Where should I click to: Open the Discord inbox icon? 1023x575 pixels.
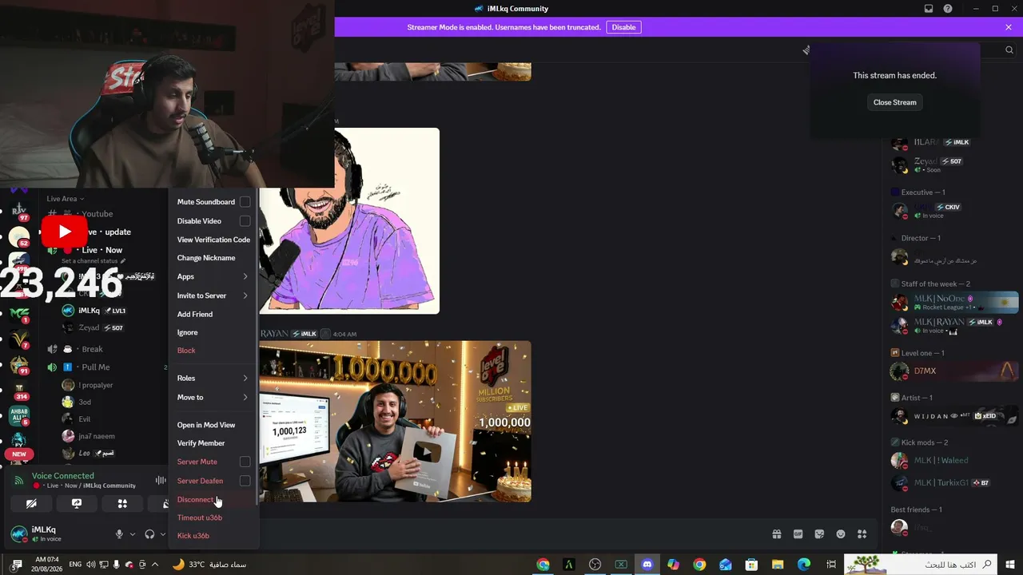pyautogui.click(x=929, y=9)
